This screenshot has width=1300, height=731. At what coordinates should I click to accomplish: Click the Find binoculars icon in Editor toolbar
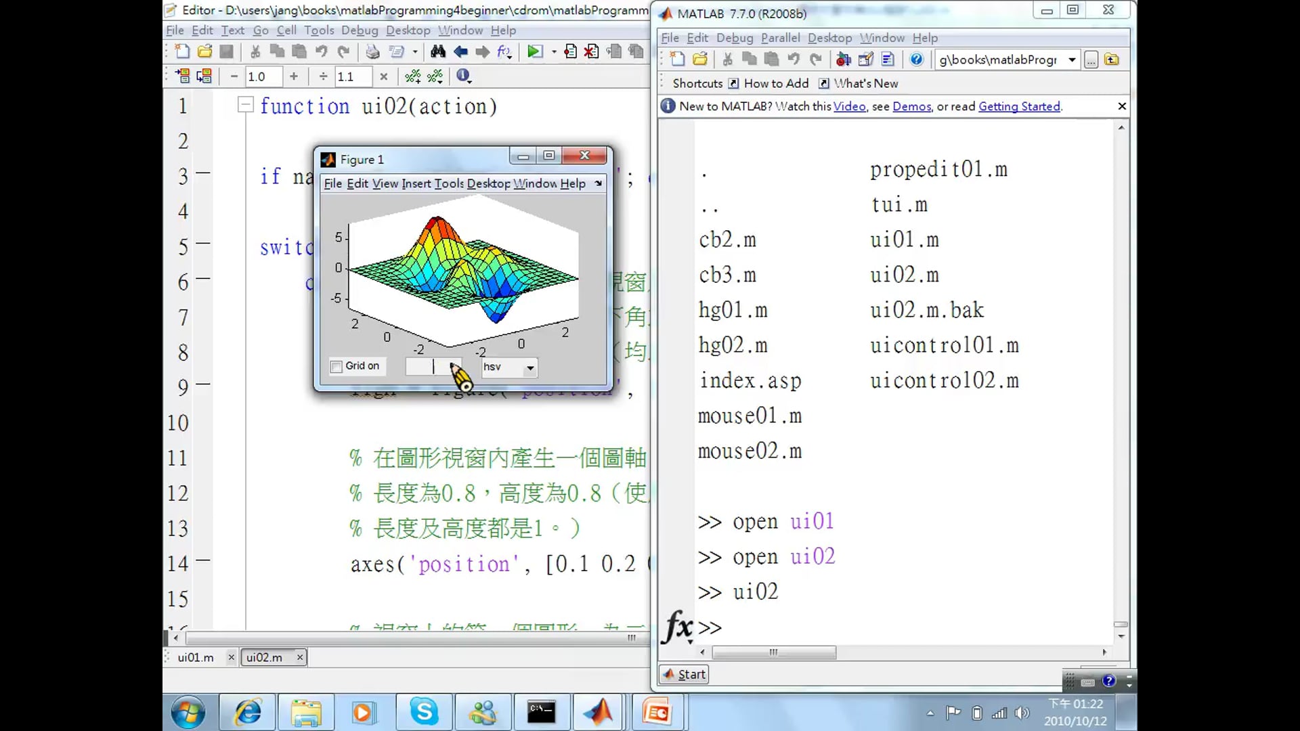click(x=438, y=52)
